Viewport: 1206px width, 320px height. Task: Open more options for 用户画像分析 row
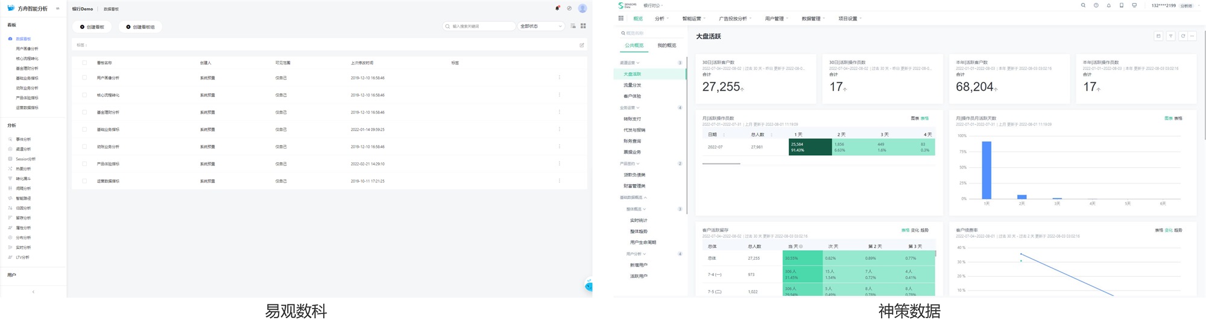click(559, 78)
